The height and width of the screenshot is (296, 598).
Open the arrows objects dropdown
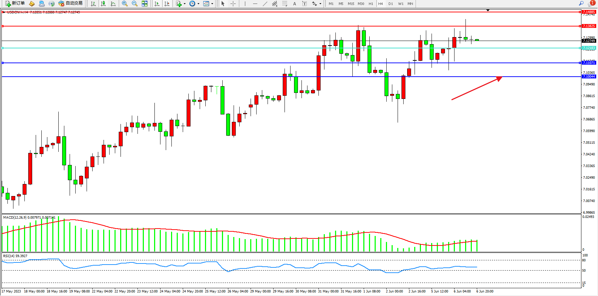320,4
